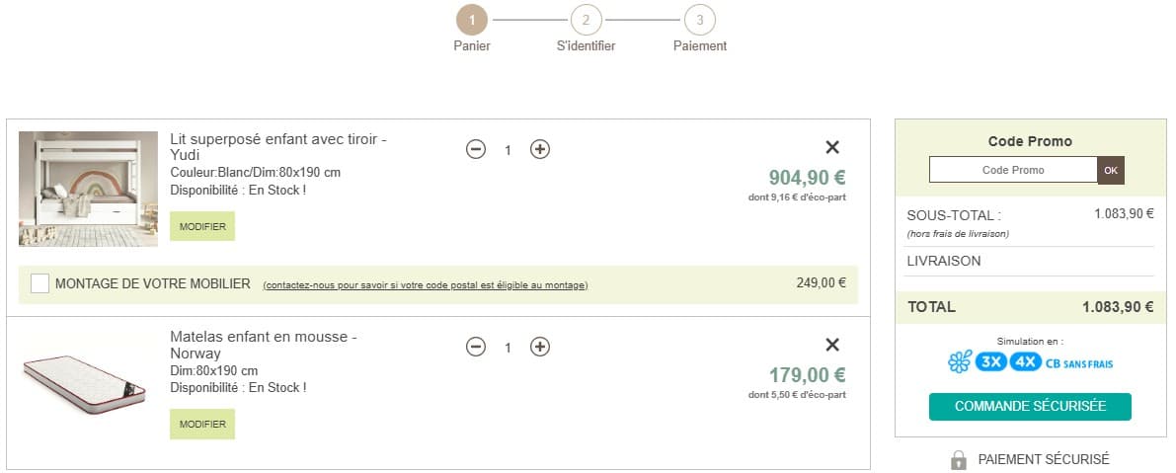Decrease quantity of Norway mattress

click(476, 347)
